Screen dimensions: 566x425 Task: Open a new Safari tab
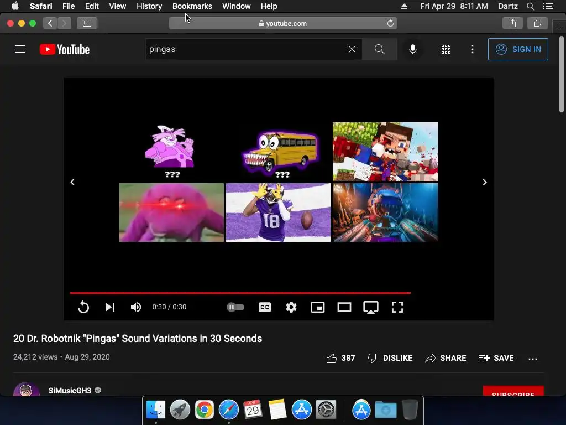click(x=559, y=27)
